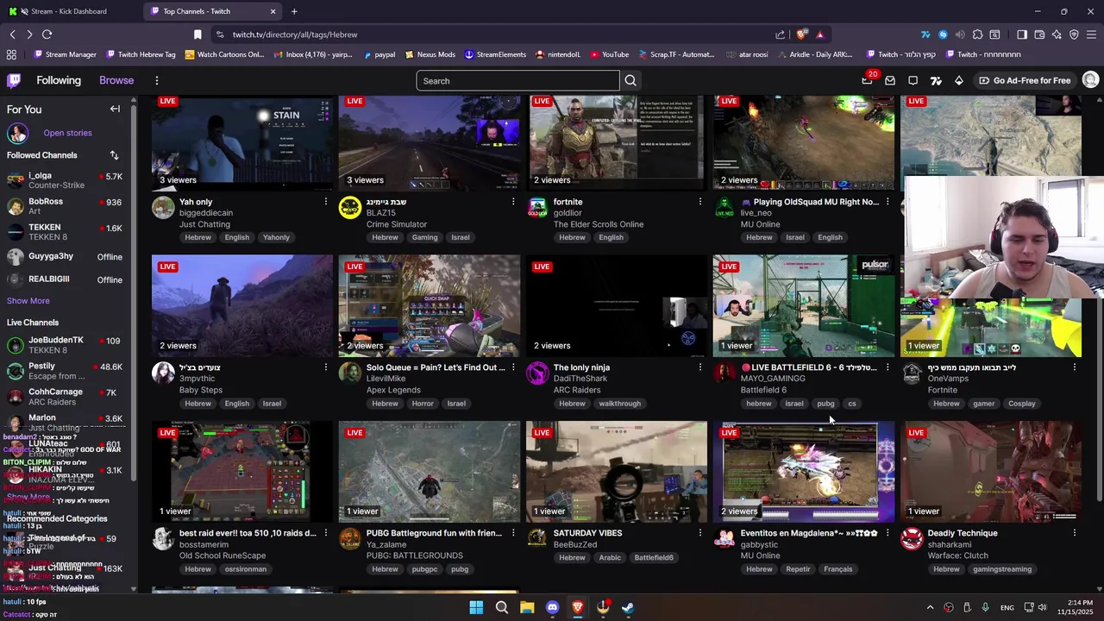The width and height of the screenshot is (1104, 621).
Task: Click the Shazam extension icon
Action: click(x=943, y=34)
